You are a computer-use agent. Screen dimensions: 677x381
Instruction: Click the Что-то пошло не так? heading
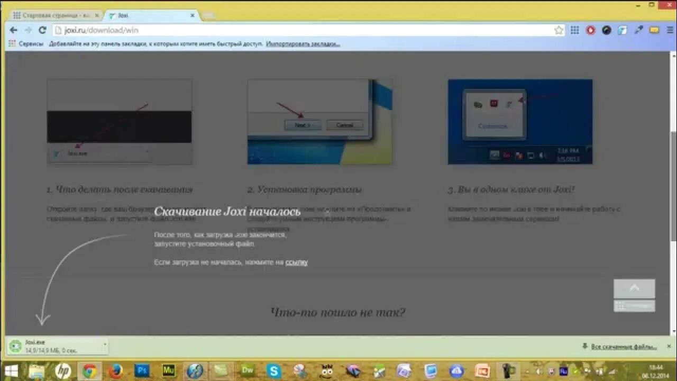point(338,312)
